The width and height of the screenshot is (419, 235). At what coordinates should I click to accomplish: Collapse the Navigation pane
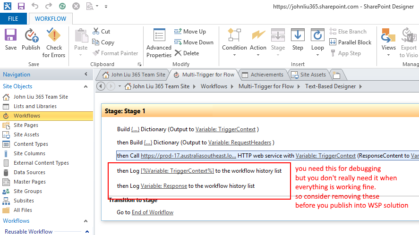point(86,75)
